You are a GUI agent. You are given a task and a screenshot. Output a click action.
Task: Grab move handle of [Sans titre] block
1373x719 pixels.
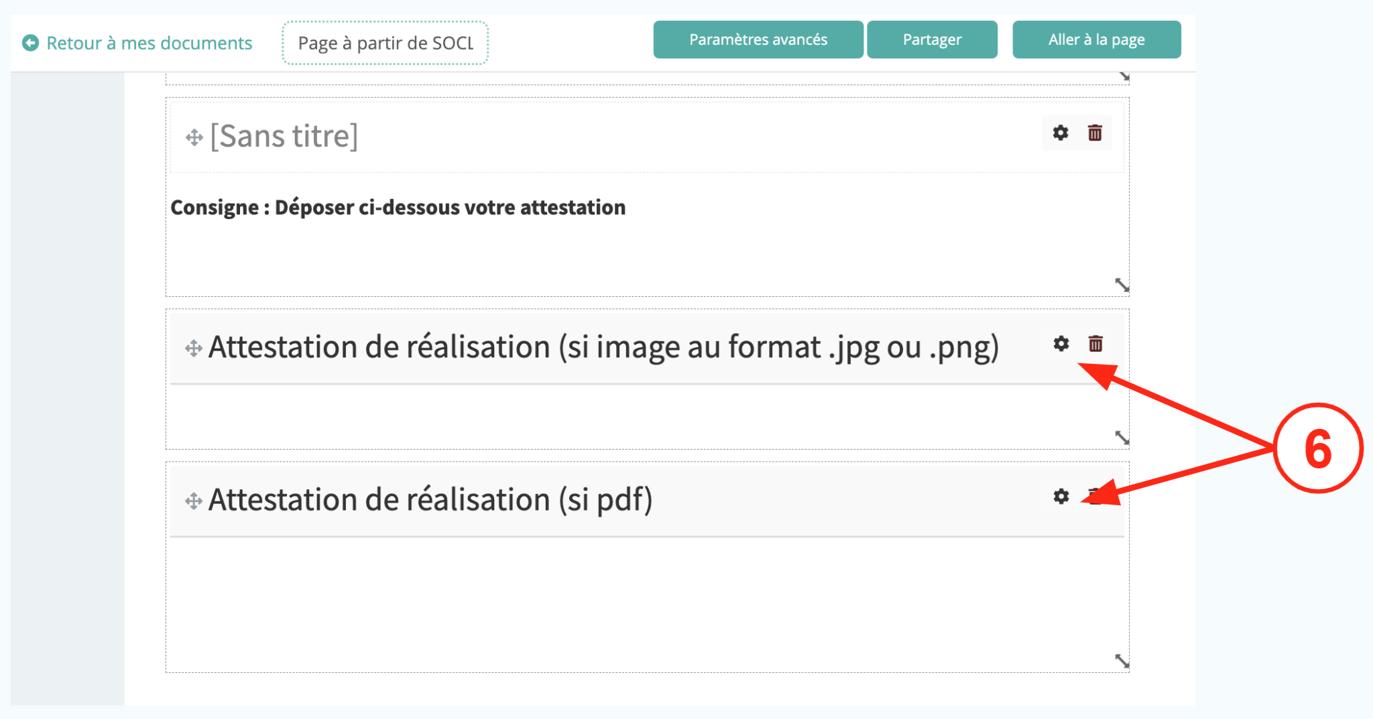click(194, 137)
